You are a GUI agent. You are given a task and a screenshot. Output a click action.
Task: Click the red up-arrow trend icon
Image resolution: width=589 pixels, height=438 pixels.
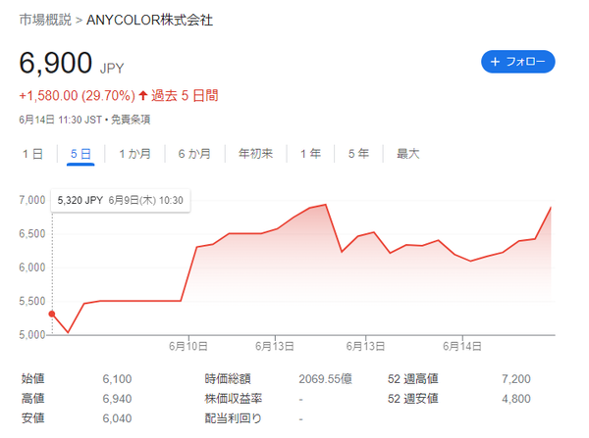142,95
